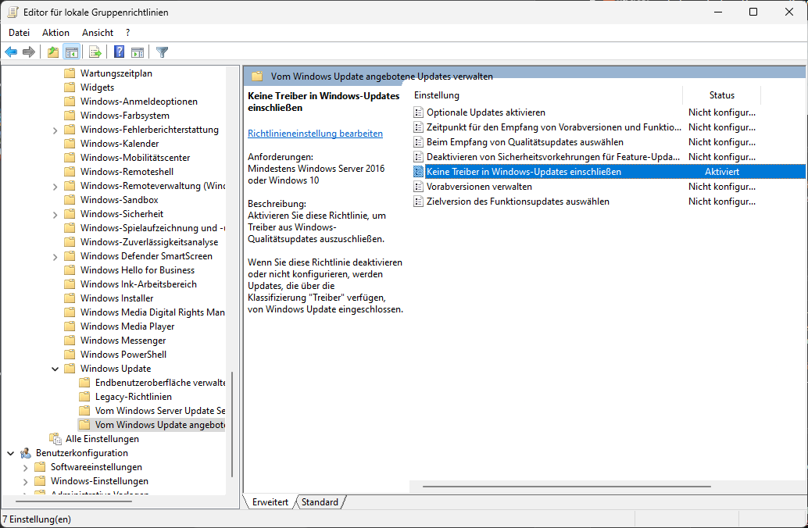Click icon of Keine Treiber in Windows-Updates row
808x528 pixels.
418,172
